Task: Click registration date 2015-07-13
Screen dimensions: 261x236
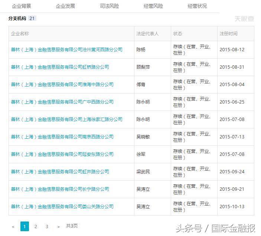Action: pos(232,137)
